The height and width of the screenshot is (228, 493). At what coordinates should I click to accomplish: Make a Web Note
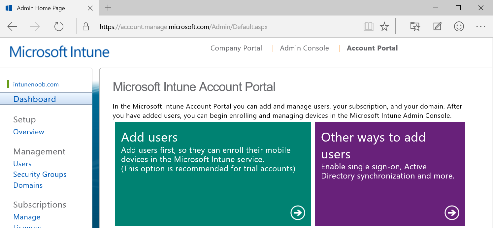[437, 26]
